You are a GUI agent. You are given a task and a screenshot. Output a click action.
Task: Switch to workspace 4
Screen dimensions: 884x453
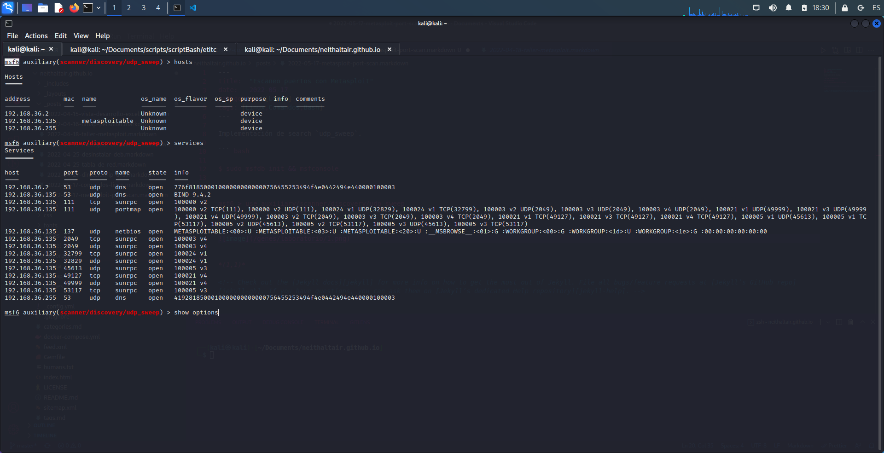point(158,8)
